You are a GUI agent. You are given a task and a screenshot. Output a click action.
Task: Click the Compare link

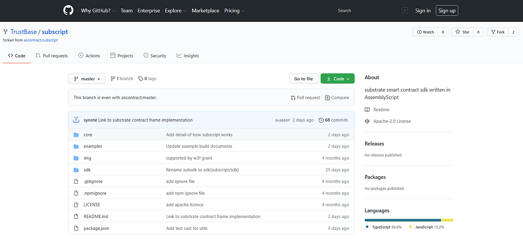[x=337, y=98]
